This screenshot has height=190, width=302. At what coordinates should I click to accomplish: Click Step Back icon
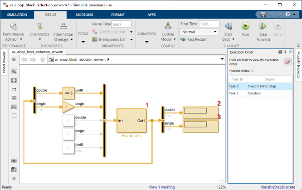pyautogui.click(x=228, y=26)
